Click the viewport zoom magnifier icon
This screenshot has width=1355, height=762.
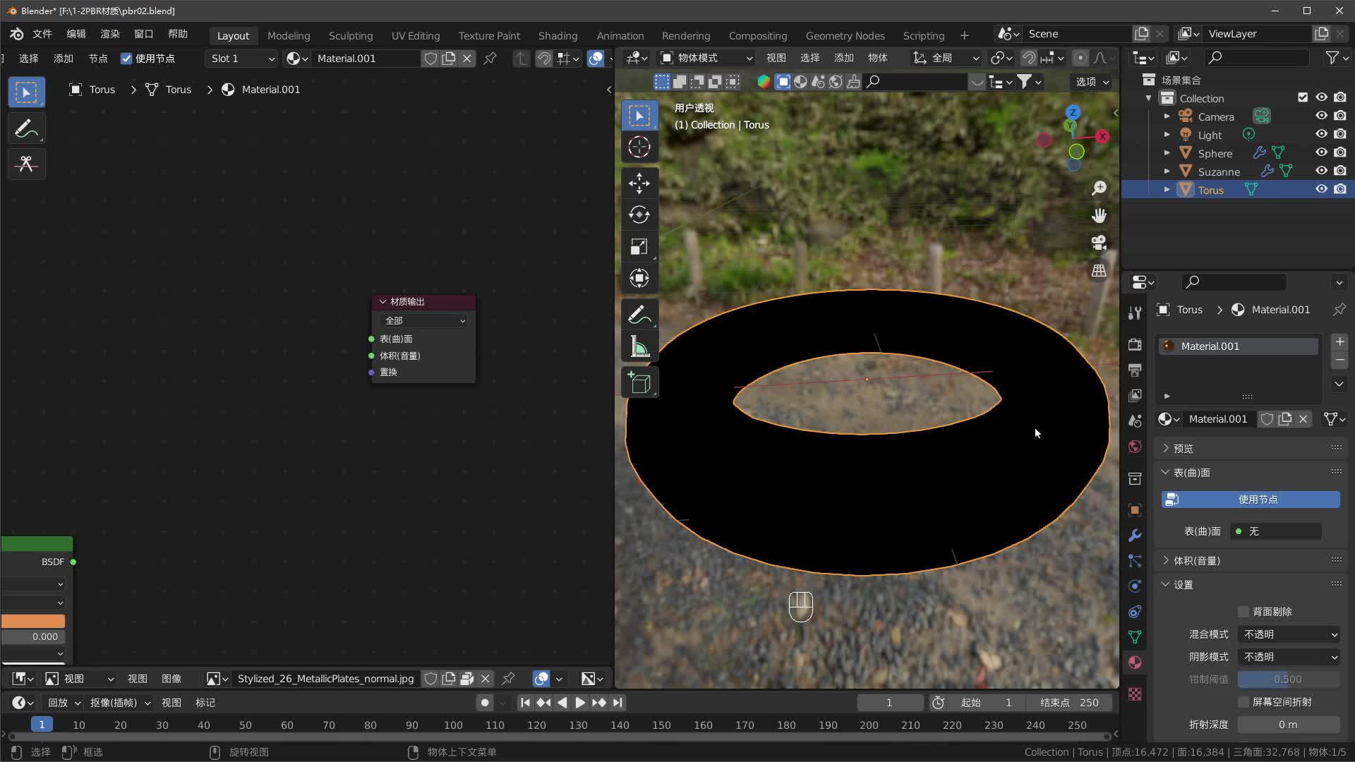1099,188
